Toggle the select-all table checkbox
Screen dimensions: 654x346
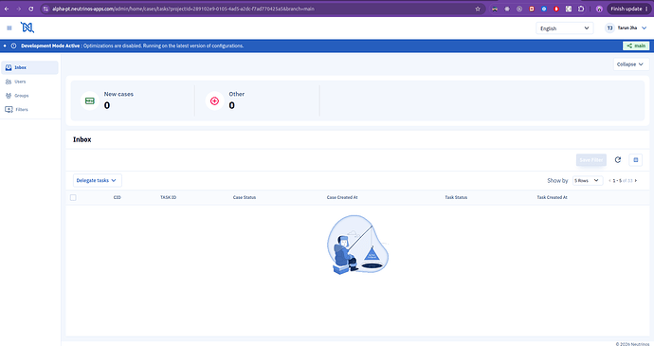73,197
